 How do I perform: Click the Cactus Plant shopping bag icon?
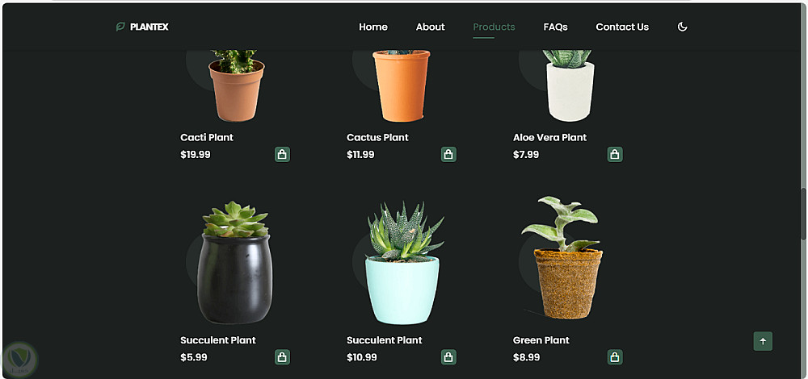click(x=448, y=154)
